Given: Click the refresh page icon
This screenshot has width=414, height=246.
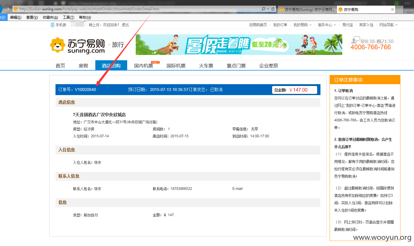Looking at the screenshot, I should 273,9.
